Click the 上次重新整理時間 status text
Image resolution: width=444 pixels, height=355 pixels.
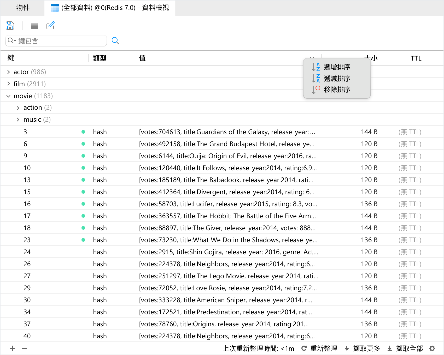coord(258,348)
